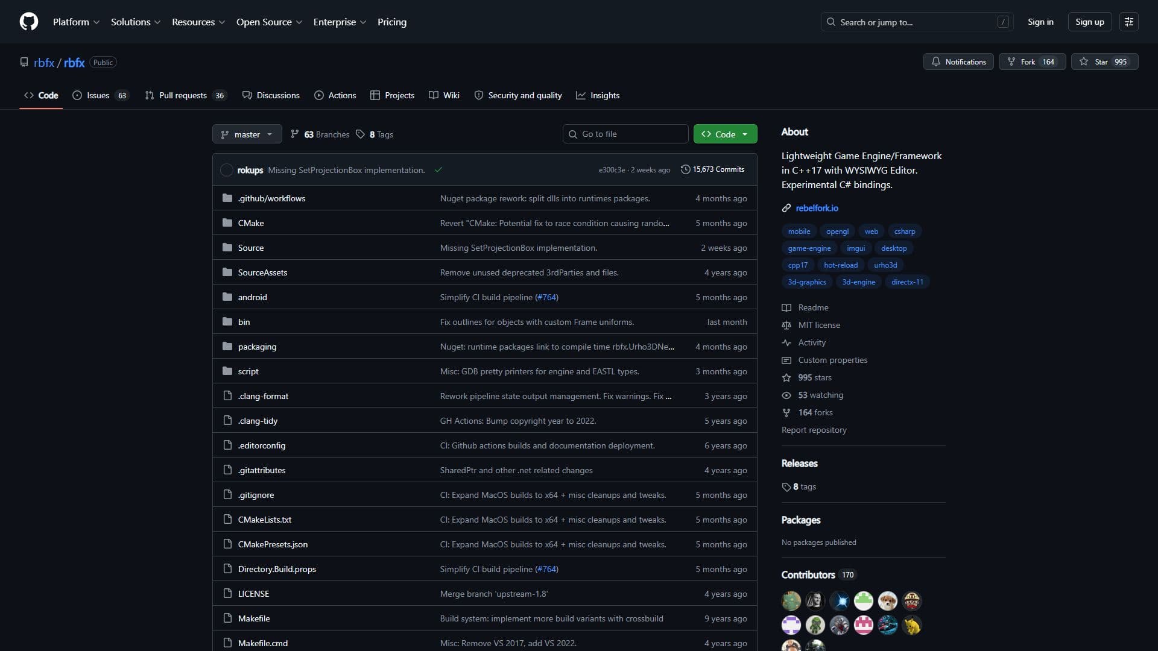
Task: Open the Pricing page
Action: tap(392, 22)
